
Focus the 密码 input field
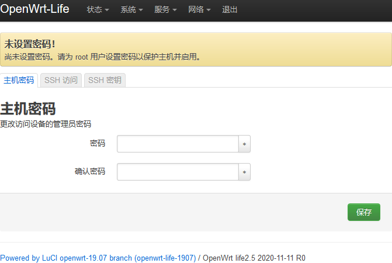pyautogui.click(x=178, y=144)
